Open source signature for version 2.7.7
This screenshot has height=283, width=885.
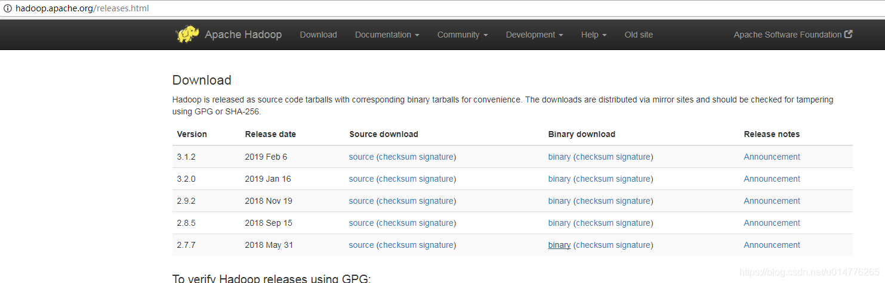436,245
